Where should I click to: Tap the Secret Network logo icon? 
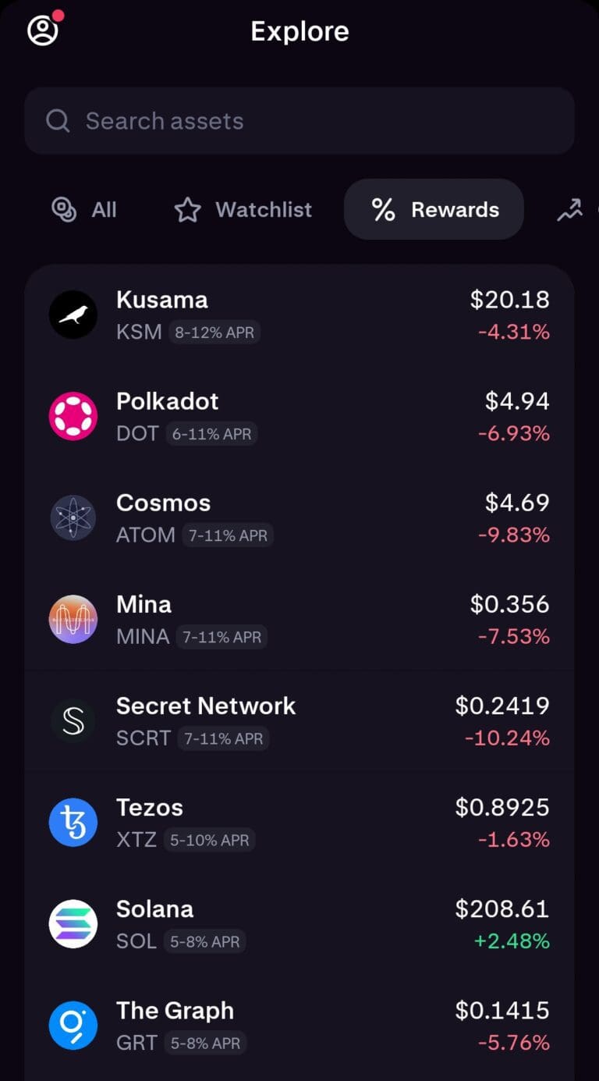73,720
